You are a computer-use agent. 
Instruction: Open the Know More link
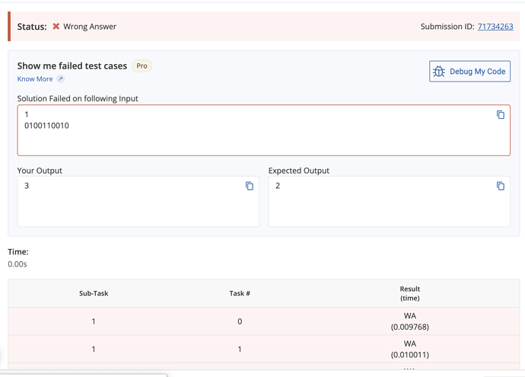click(35, 79)
